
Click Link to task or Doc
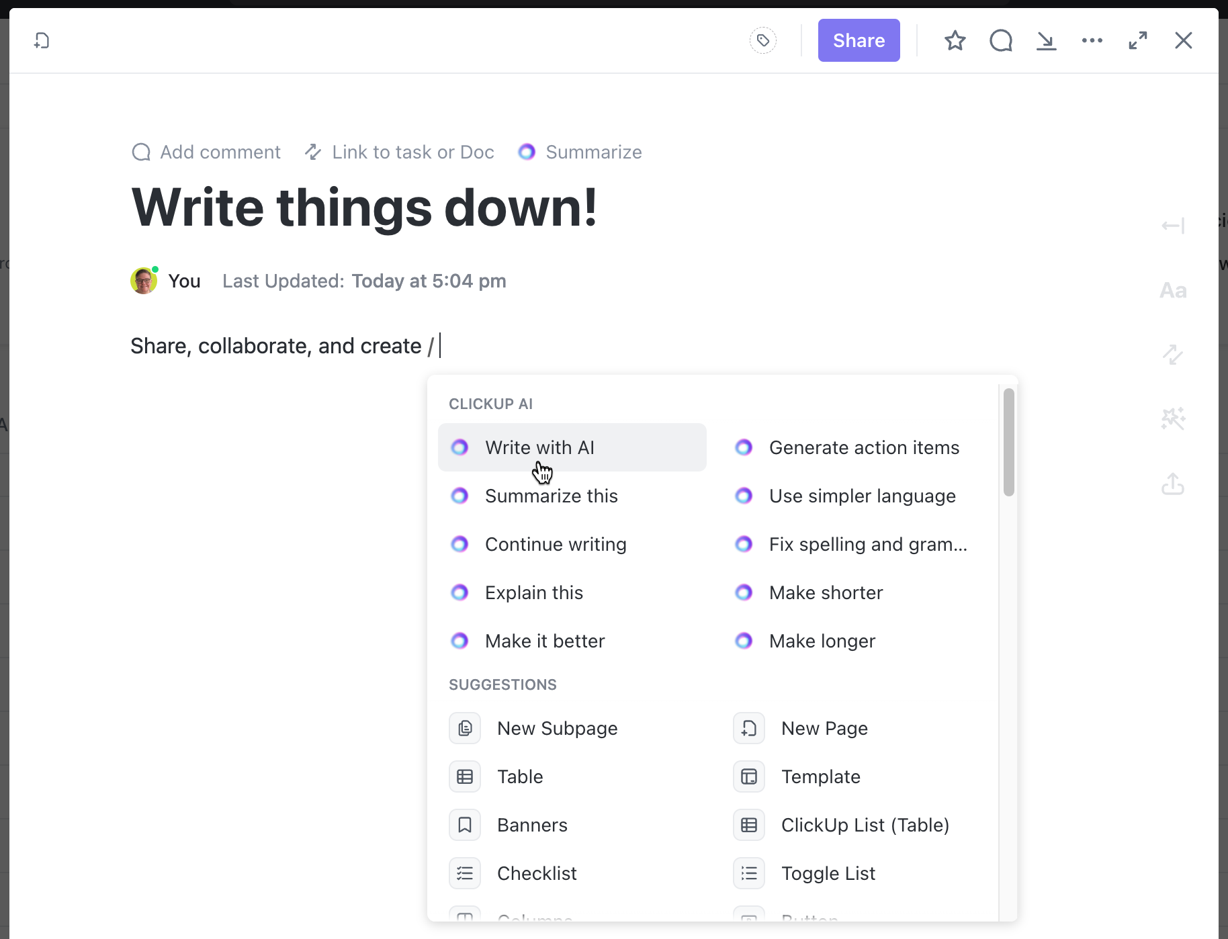400,152
